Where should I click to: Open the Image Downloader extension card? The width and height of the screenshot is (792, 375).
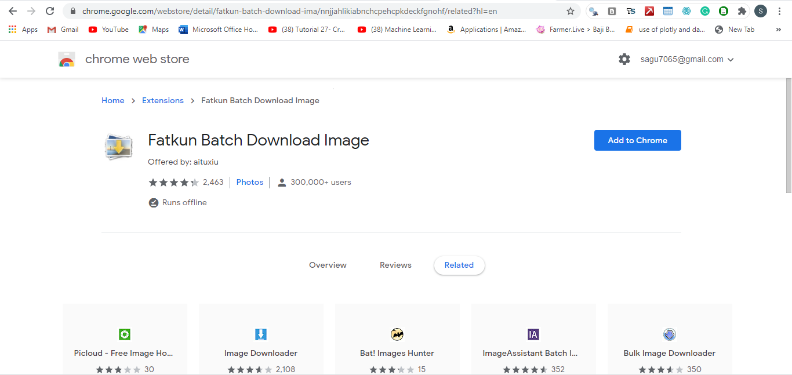tap(261, 339)
